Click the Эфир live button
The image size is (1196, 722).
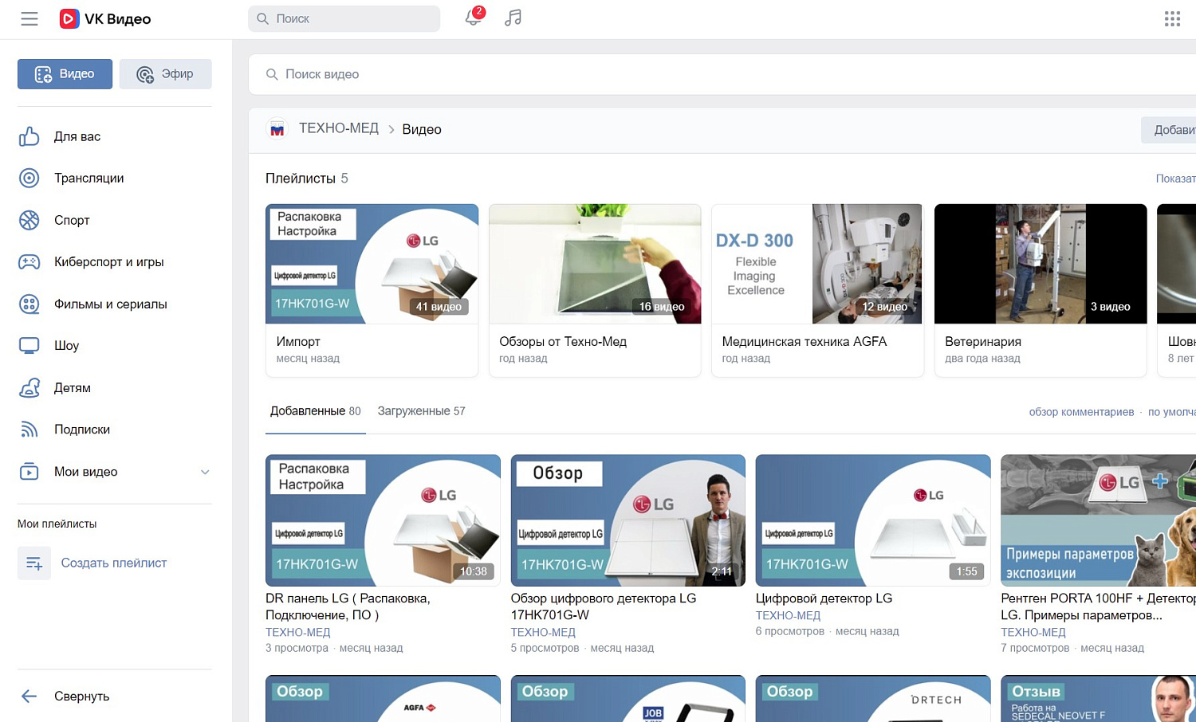166,74
